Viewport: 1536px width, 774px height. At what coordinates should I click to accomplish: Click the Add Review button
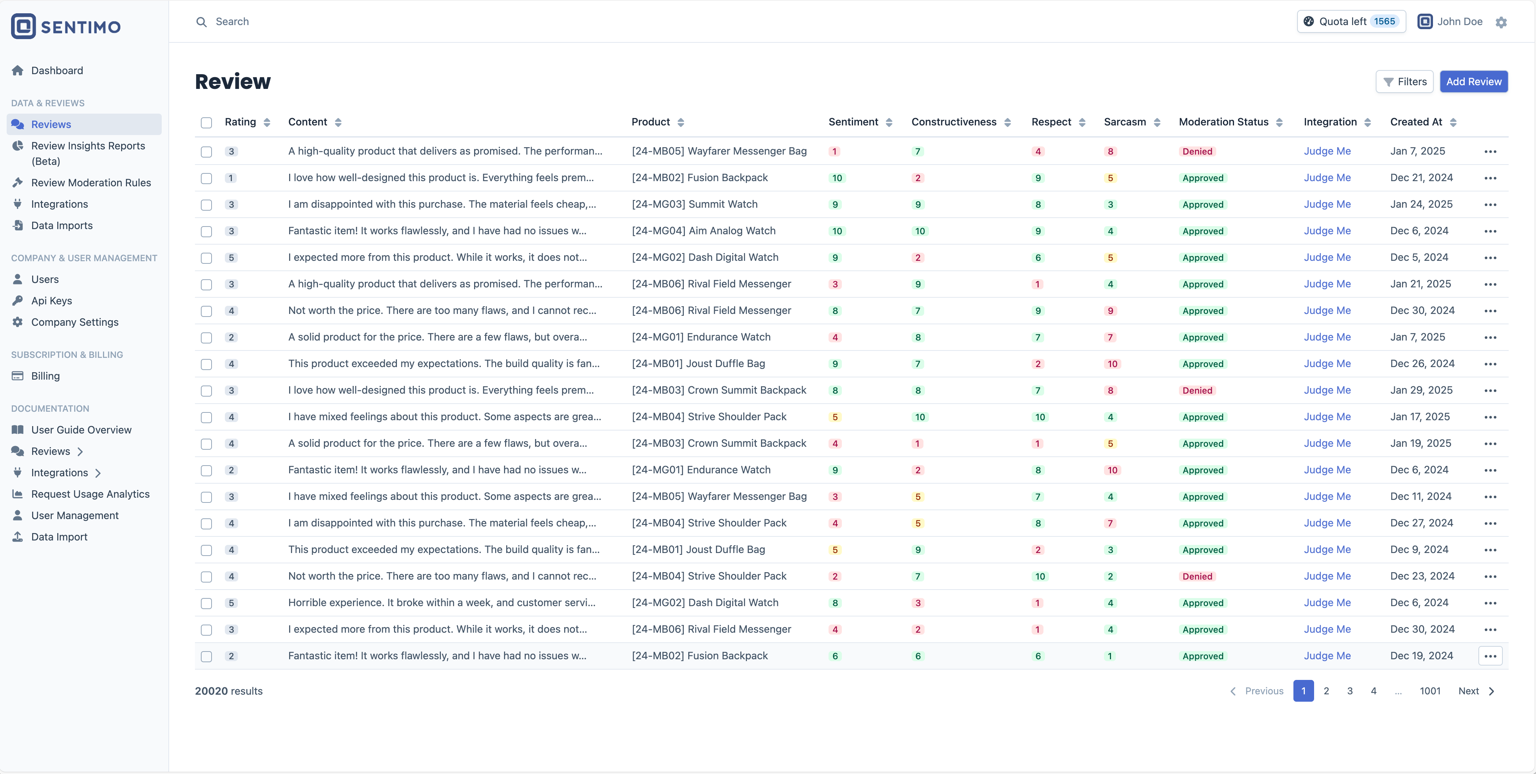pos(1474,82)
